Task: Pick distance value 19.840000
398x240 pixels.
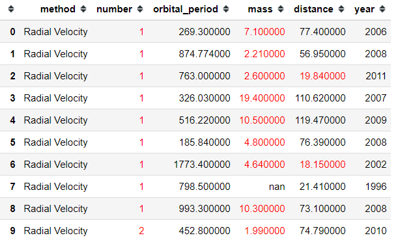Action: (x=322, y=76)
